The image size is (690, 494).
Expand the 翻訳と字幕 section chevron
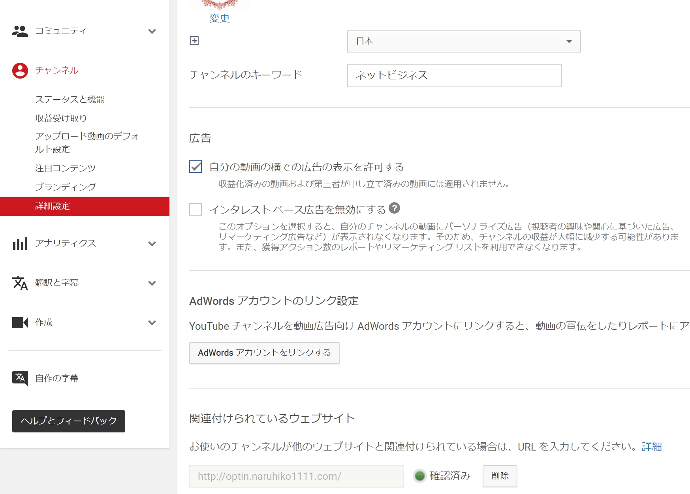pyautogui.click(x=152, y=283)
